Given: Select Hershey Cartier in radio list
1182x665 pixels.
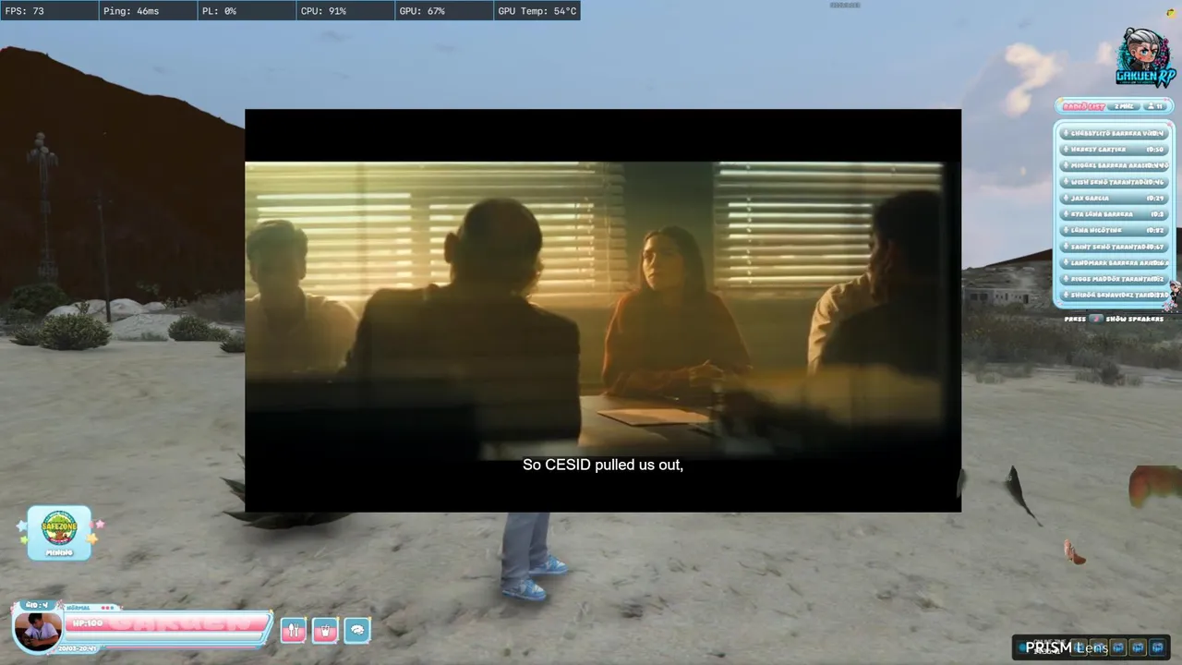Looking at the screenshot, I should pos(1115,149).
